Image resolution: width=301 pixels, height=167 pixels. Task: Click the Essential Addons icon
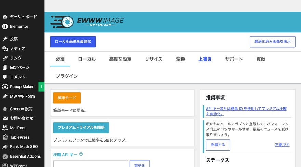pyautogui.click(x=5, y=157)
